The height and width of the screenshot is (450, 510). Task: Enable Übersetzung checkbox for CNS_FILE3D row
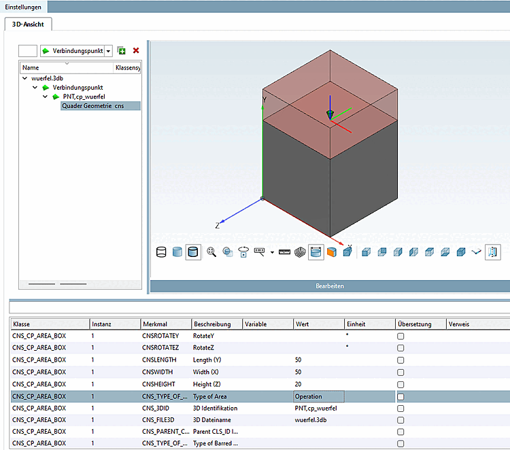tap(401, 420)
